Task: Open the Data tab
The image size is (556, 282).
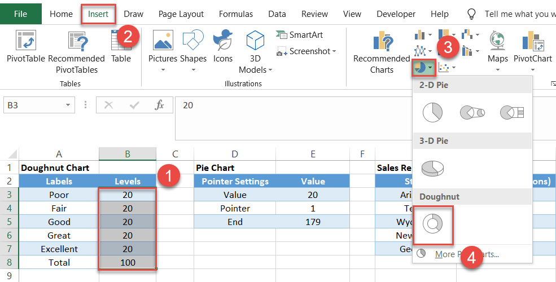Action: click(x=277, y=14)
